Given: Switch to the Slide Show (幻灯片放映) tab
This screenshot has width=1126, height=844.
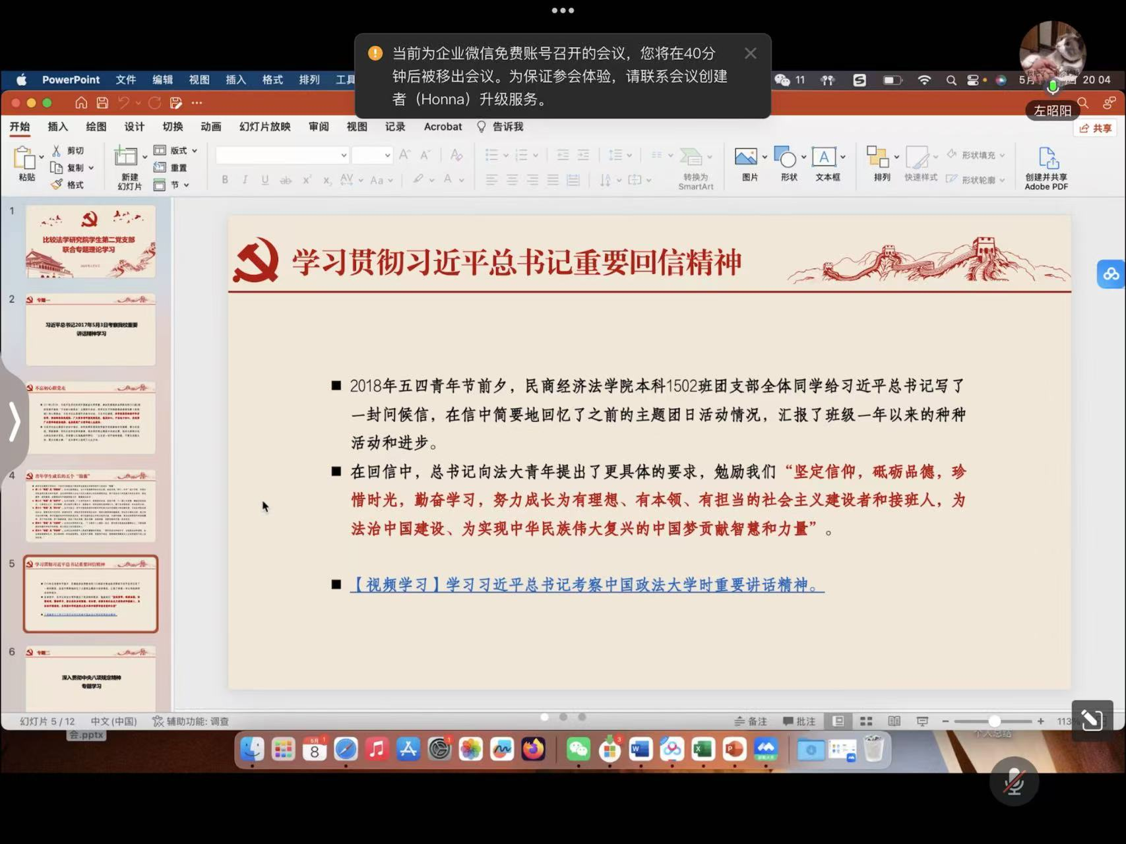Looking at the screenshot, I should pyautogui.click(x=265, y=127).
